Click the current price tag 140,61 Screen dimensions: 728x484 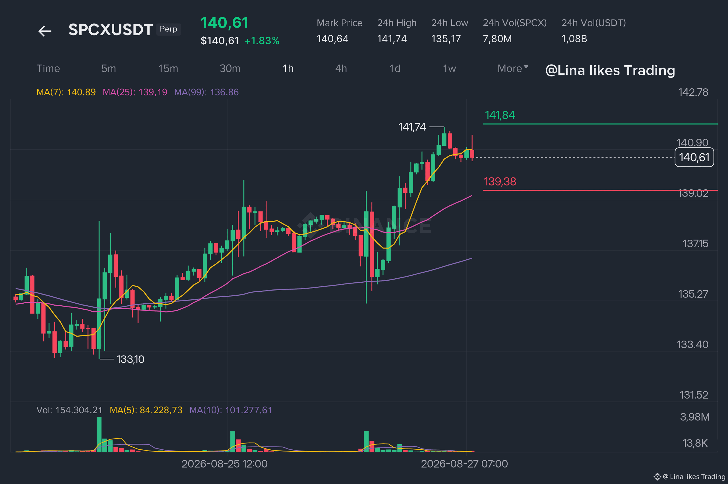click(694, 157)
